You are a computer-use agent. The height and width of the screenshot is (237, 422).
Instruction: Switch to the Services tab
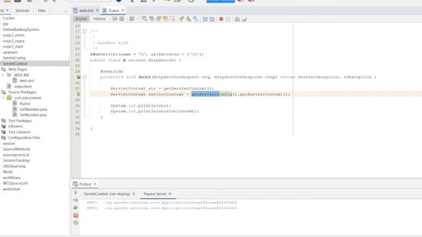coord(22,11)
